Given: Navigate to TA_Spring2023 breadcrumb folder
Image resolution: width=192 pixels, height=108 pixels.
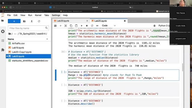Looking at the screenshot, I should (x=27, y=34).
